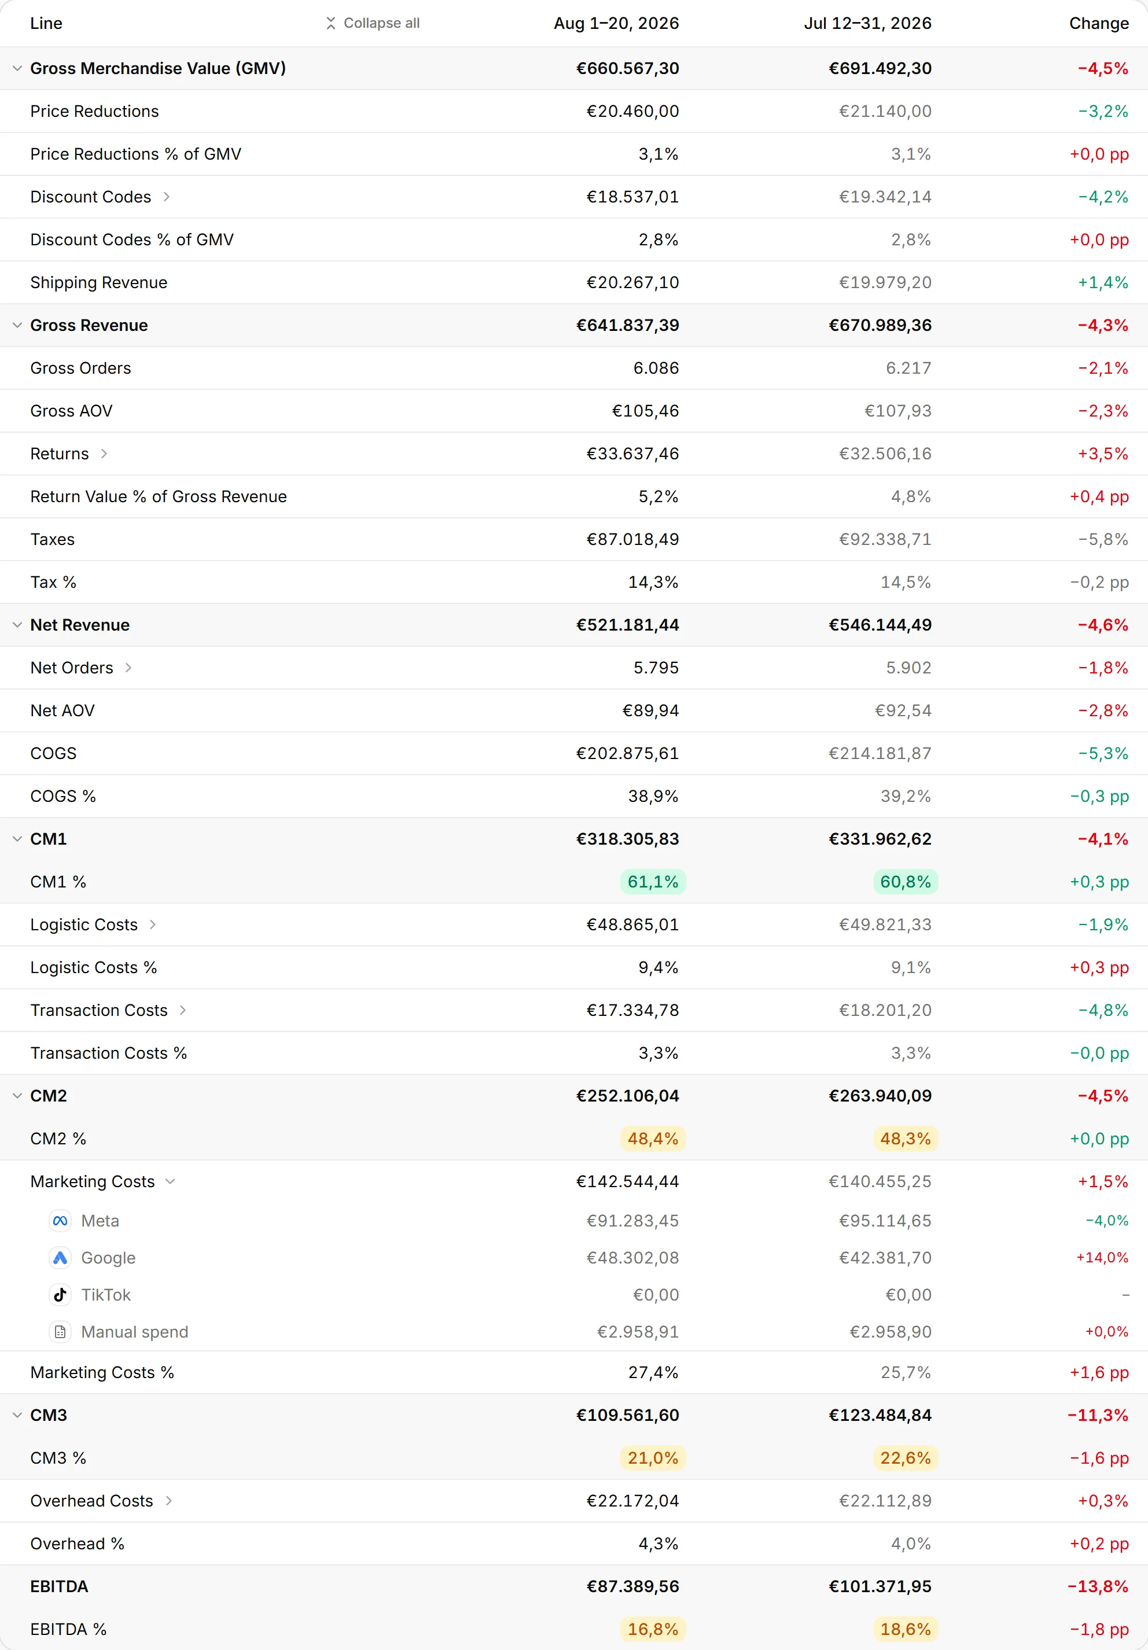Click the CM2 % badge 48,4%
The image size is (1148, 1650).
(653, 1139)
